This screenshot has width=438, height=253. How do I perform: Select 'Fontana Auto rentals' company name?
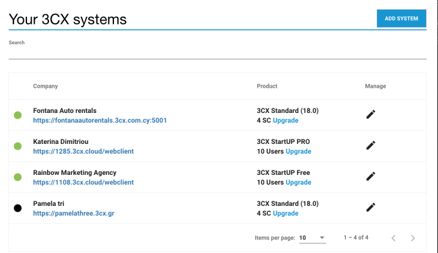pyautogui.click(x=65, y=111)
